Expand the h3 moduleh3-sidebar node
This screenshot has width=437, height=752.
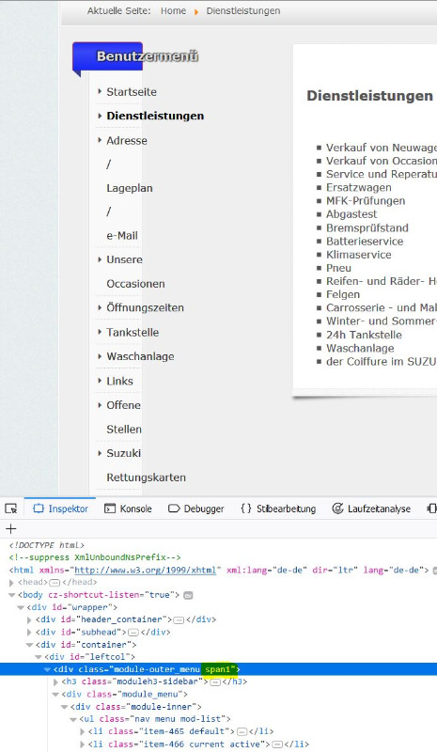click(x=56, y=682)
